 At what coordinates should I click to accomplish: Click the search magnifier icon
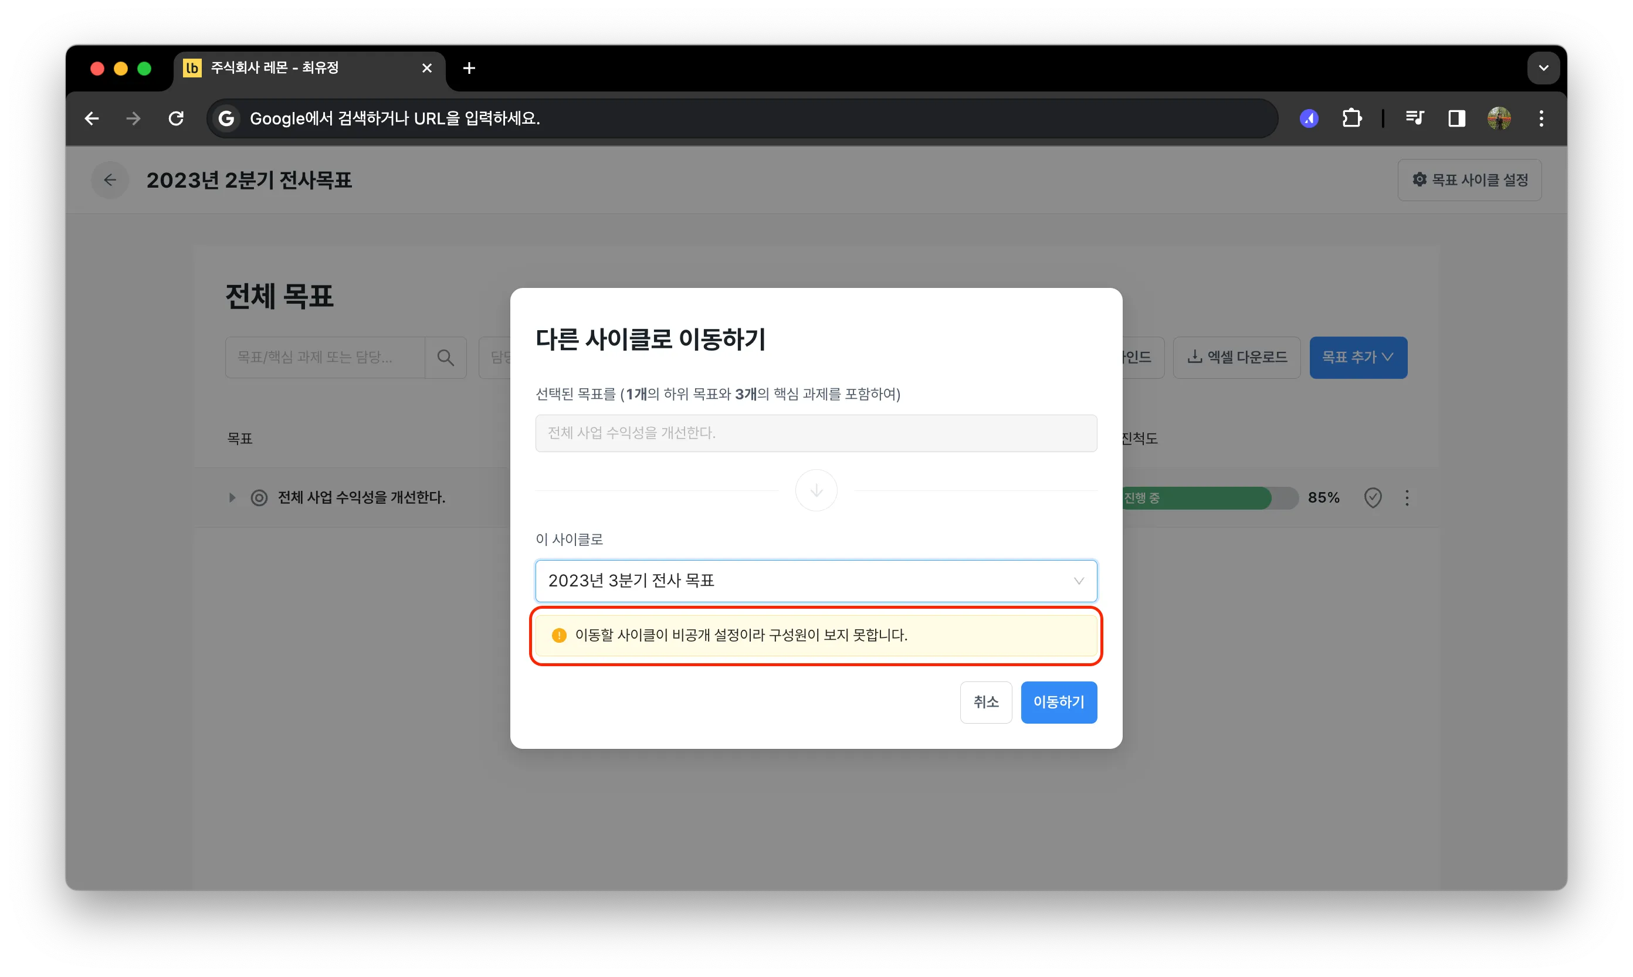click(x=446, y=358)
